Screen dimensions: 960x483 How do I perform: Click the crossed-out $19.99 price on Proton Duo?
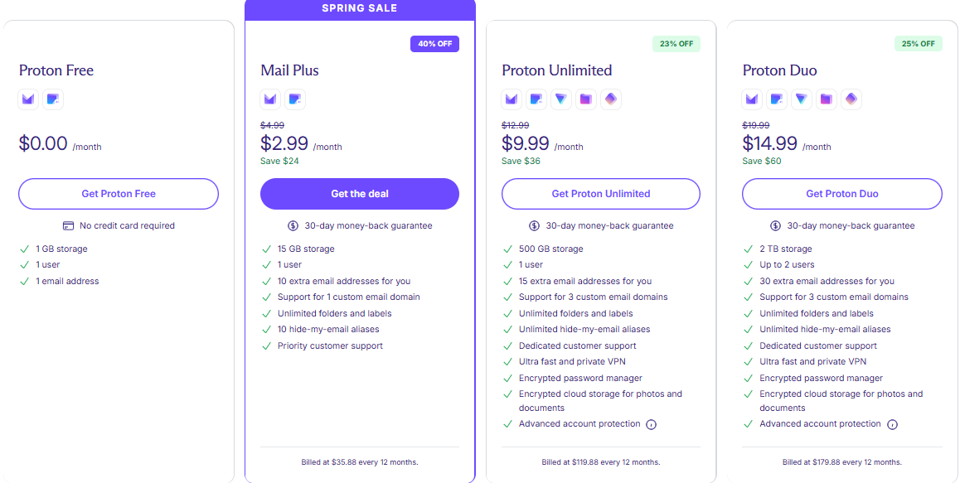coord(757,125)
